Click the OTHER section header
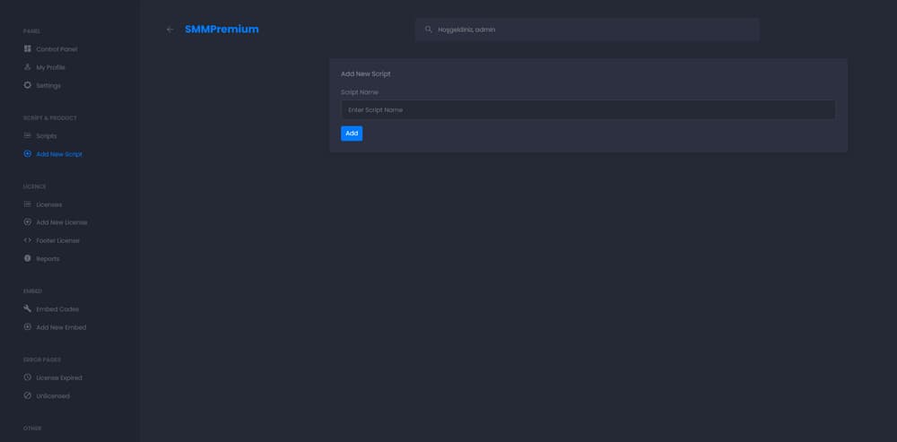 pyautogui.click(x=32, y=429)
